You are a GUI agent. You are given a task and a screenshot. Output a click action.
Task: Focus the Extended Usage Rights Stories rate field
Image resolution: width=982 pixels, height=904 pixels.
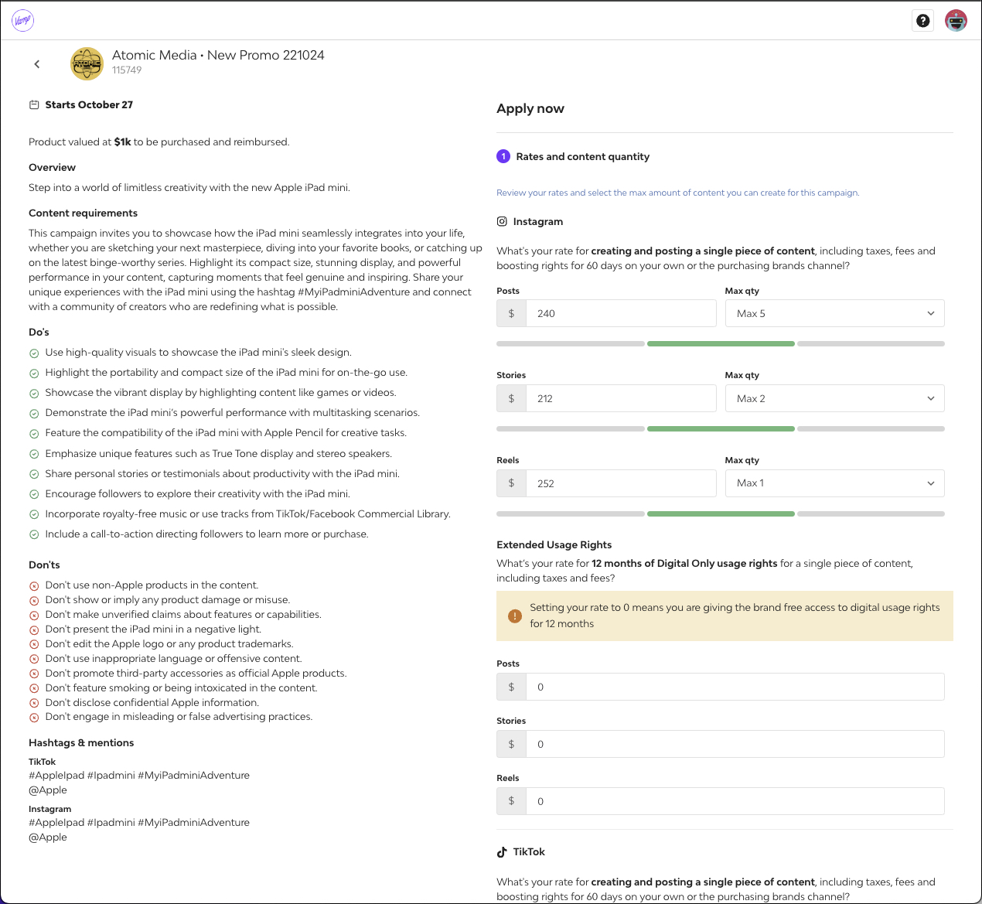tap(735, 744)
